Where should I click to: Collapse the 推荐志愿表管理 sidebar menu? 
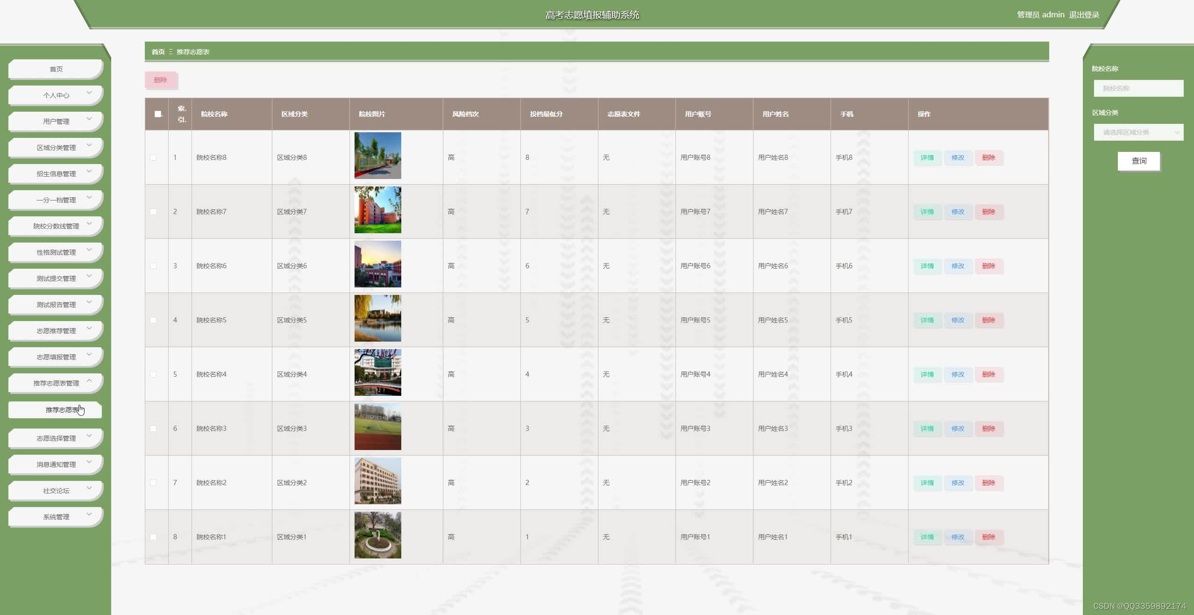coord(56,383)
